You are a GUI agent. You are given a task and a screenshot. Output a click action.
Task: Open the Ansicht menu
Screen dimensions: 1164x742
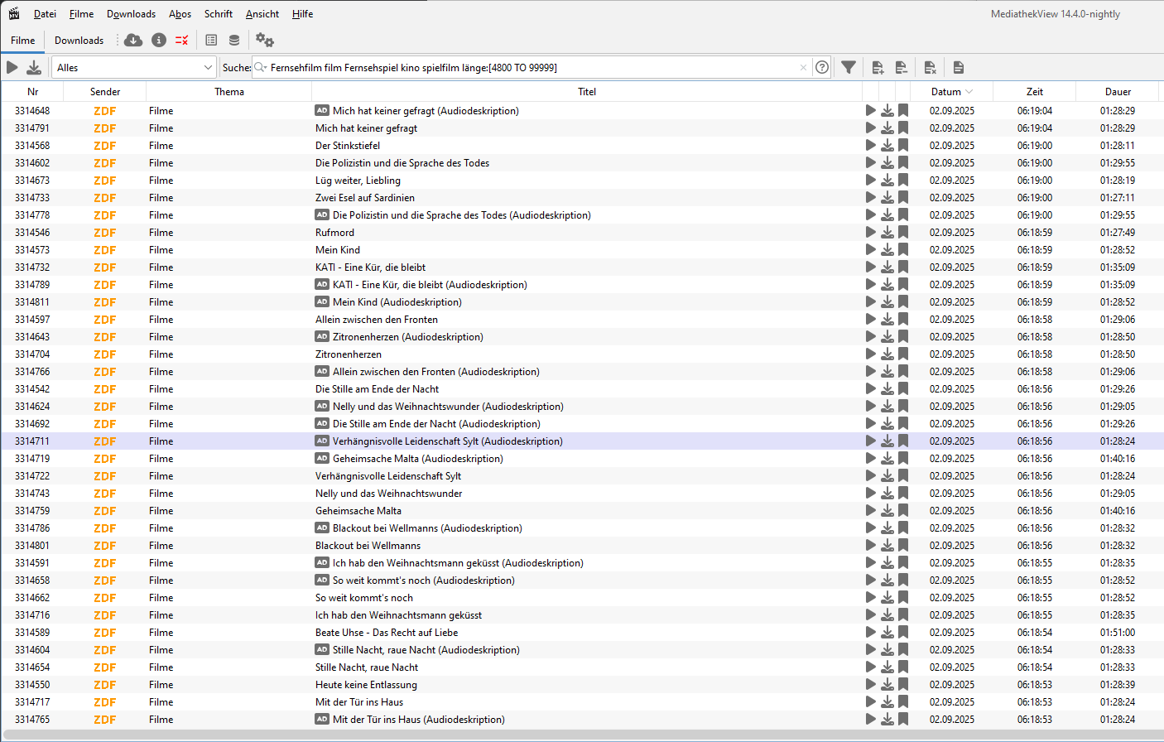pos(262,14)
